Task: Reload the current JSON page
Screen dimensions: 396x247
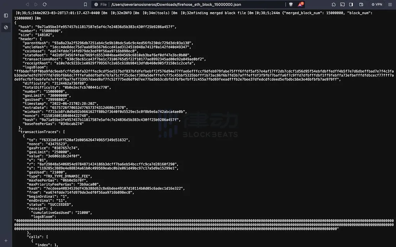Action: pos(45,4)
